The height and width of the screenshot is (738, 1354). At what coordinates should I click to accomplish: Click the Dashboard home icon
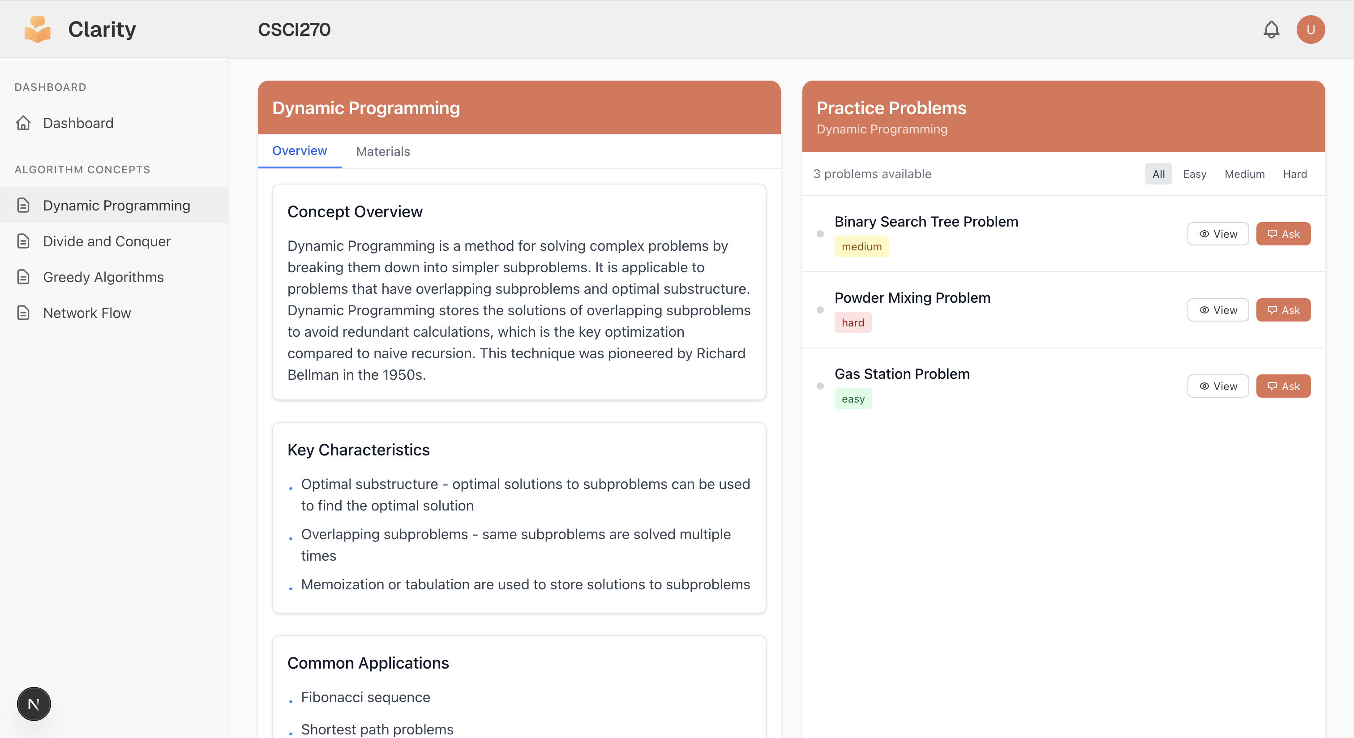23,123
